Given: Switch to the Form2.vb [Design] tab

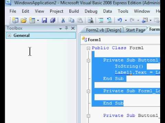Looking at the screenshot, I should (103, 30).
